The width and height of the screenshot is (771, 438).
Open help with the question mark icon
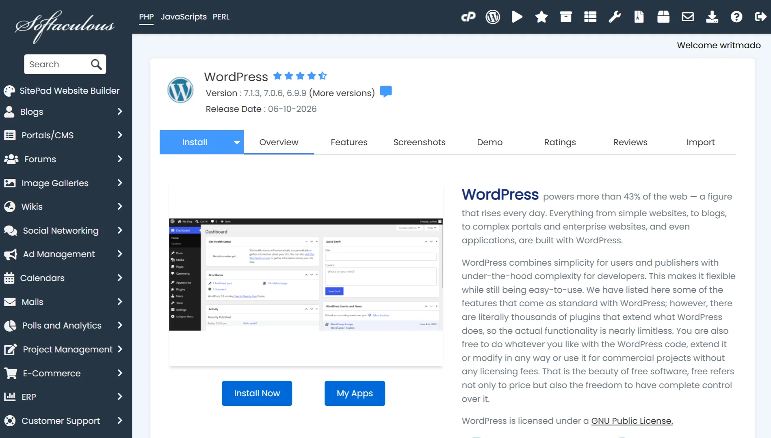point(736,17)
